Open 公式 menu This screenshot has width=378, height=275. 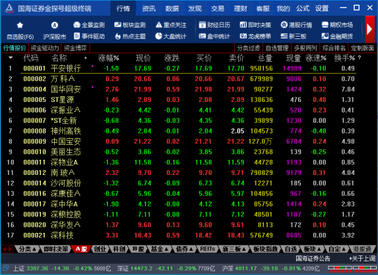(x=303, y=8)
